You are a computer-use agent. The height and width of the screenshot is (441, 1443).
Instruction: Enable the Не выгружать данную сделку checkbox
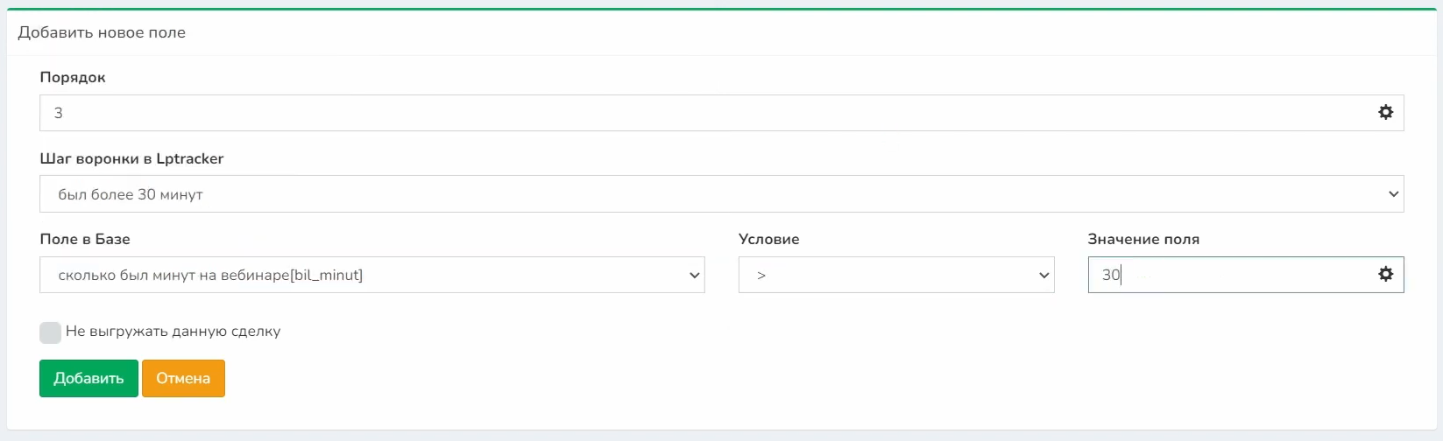pos(50,332)
